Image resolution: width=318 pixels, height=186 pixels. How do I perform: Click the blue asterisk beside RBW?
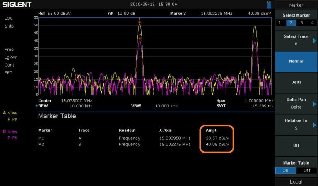coord(36,106)
